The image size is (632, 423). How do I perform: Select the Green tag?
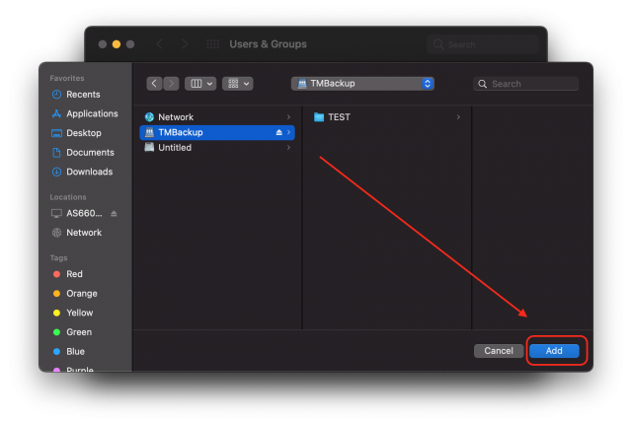[76, 332]
